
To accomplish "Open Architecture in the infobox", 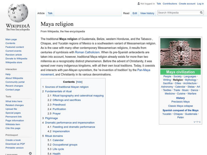I will click(x=190, y=83).
